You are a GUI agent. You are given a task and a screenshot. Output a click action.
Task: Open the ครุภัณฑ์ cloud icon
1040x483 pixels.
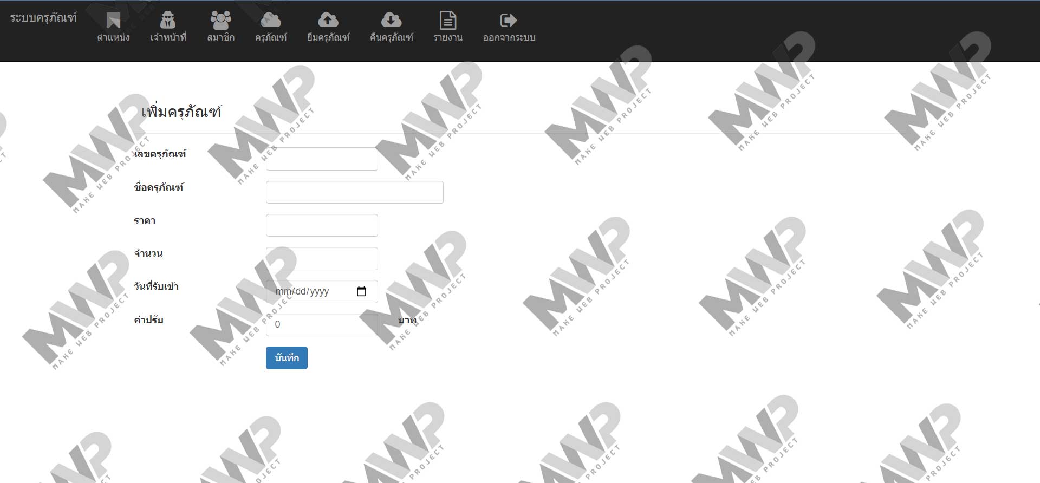271,20
